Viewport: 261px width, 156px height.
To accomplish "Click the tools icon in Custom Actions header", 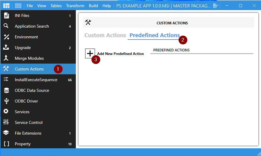I will [x=88, y=22].
